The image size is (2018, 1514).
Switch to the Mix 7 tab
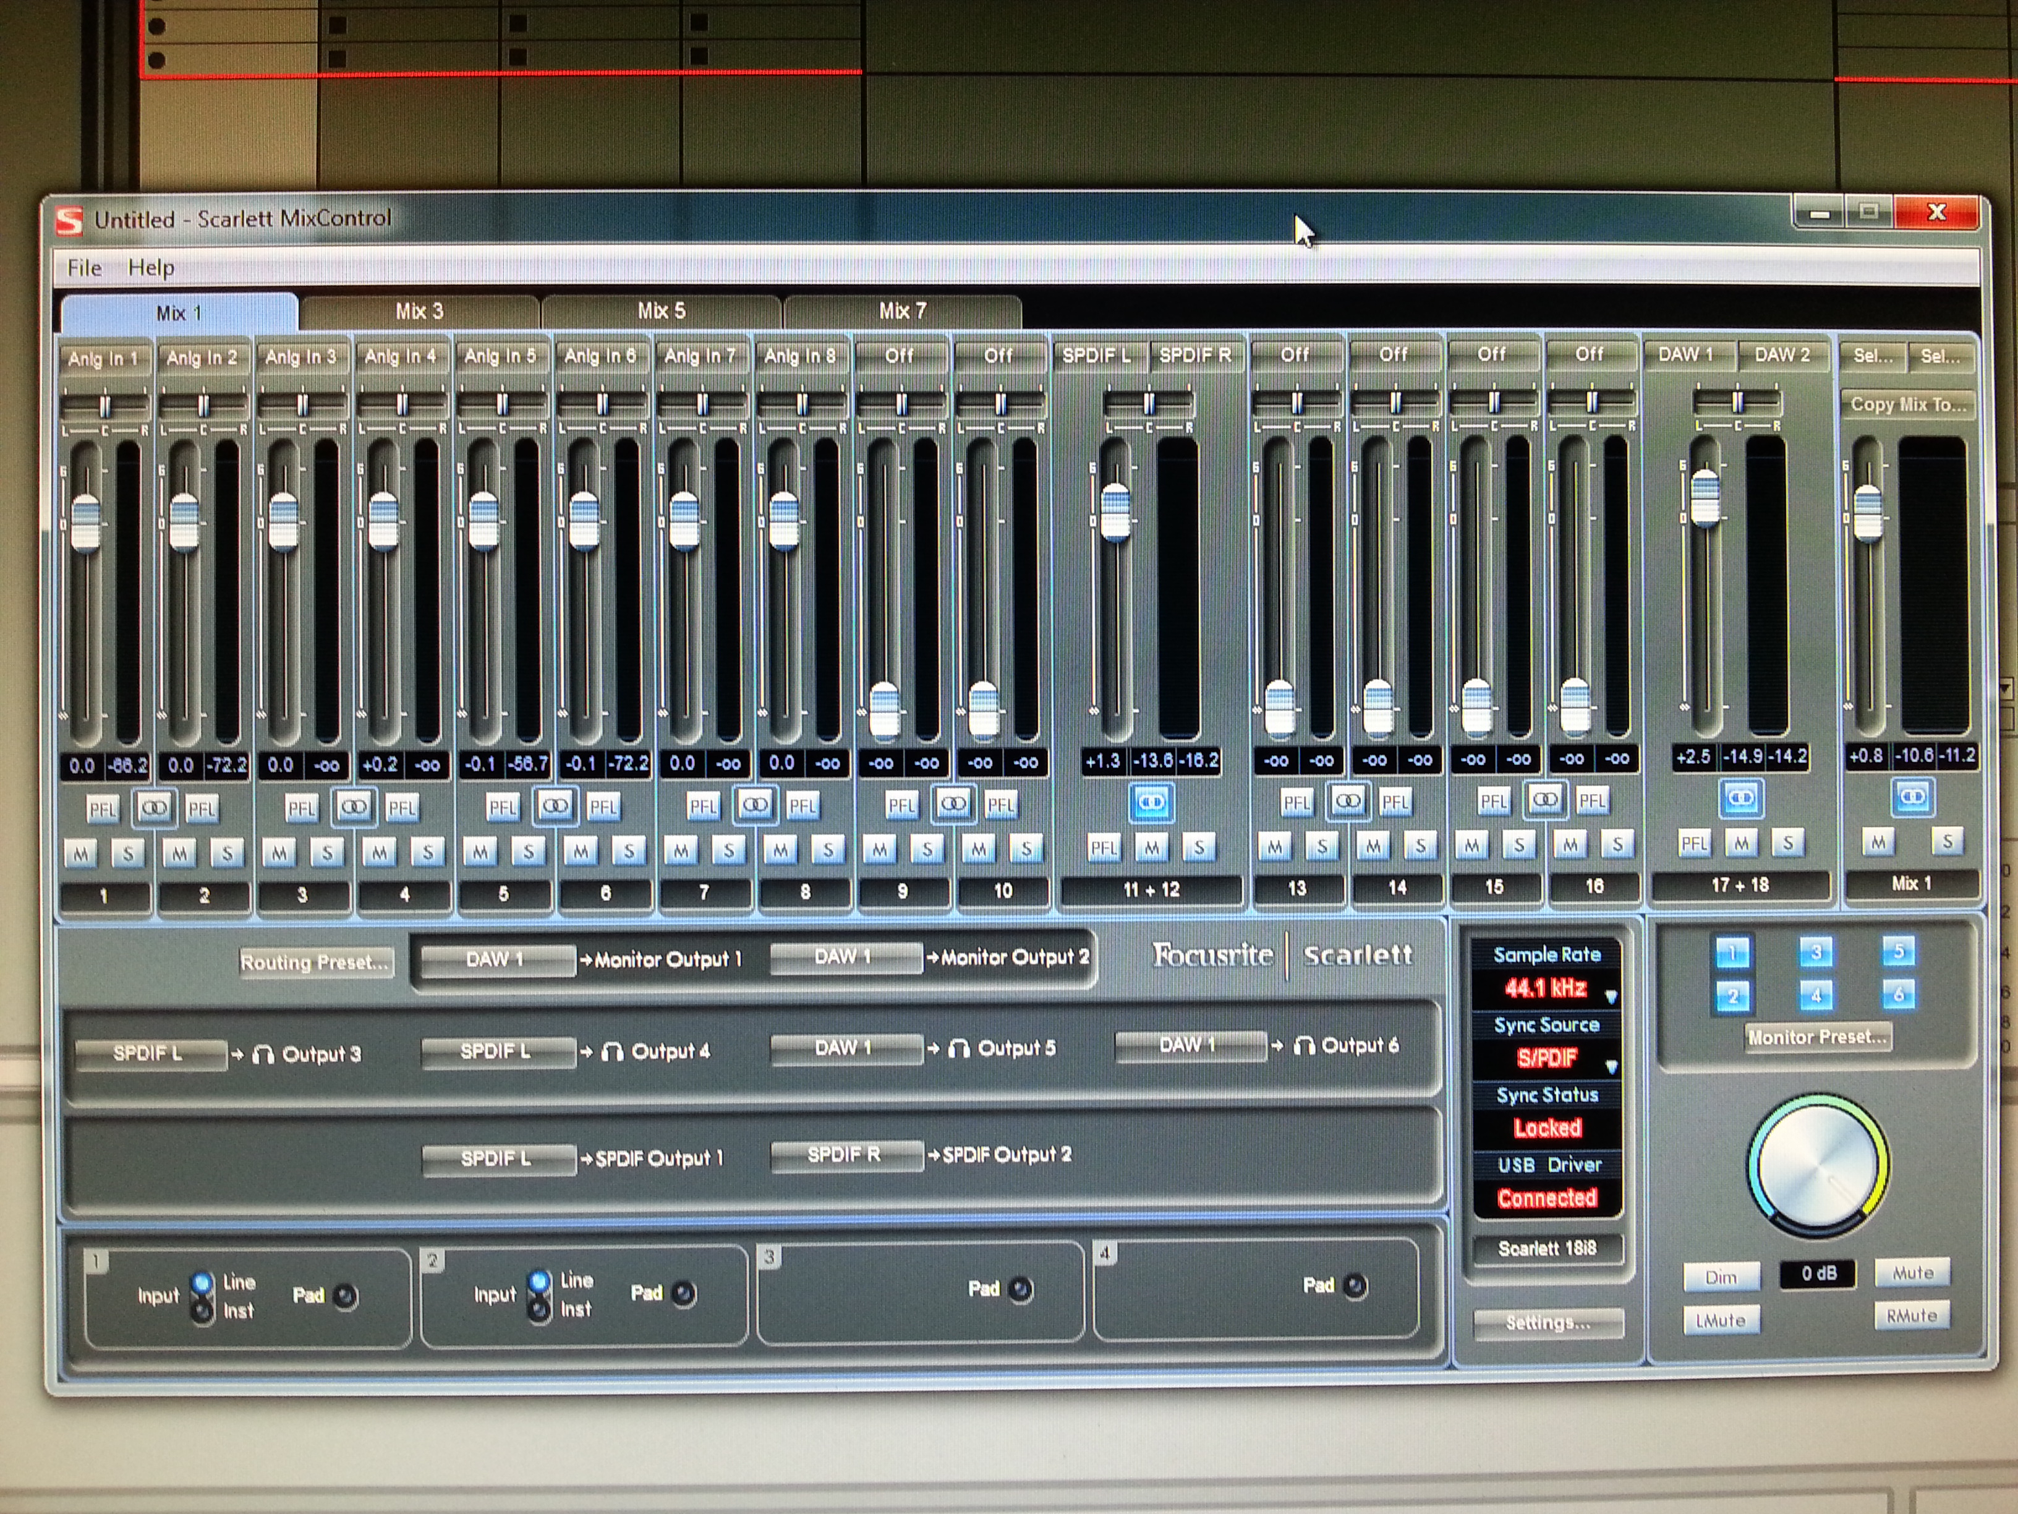coord(902,311)
